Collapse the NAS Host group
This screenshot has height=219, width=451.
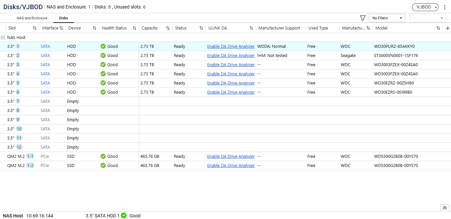click(3, 37)
